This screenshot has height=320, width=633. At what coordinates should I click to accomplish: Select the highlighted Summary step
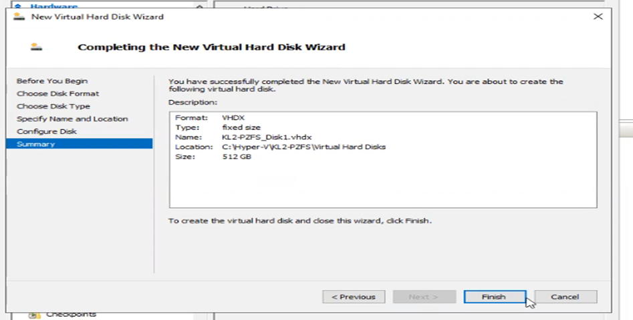coord(79,144)
